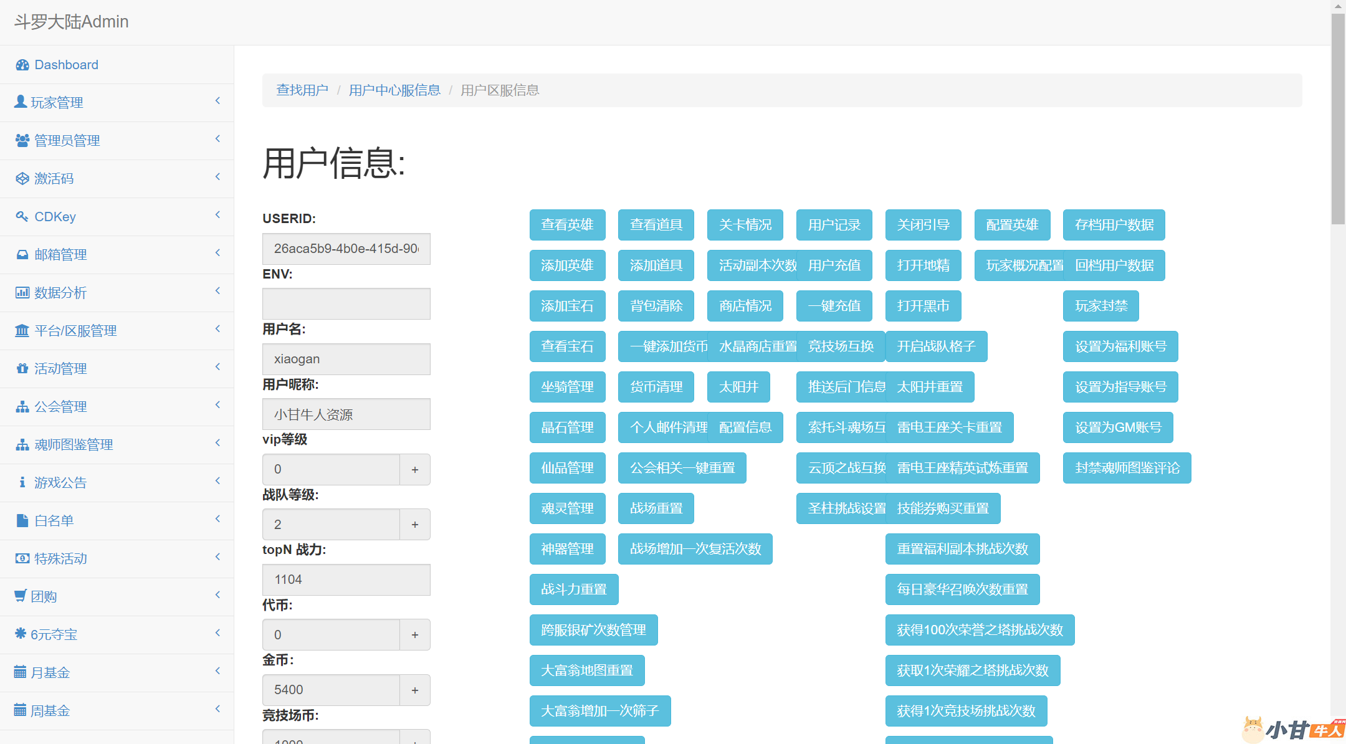Click the Dashboard gauge icon
Viewport: 1346px width, 744px height.
[22, 65]
